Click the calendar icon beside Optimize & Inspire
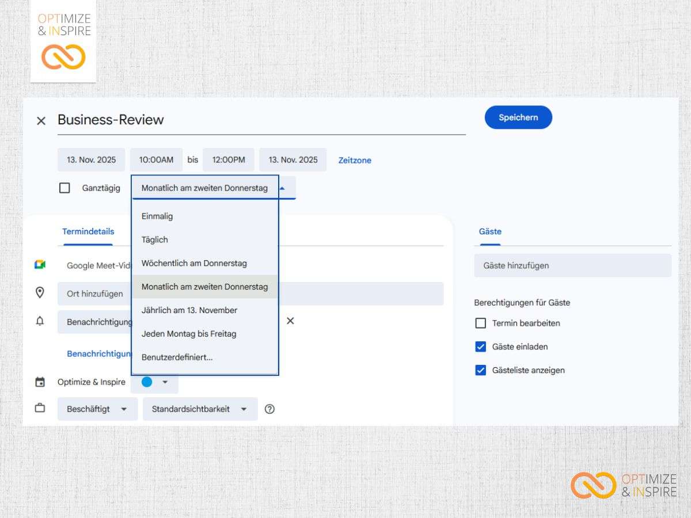 40,382
